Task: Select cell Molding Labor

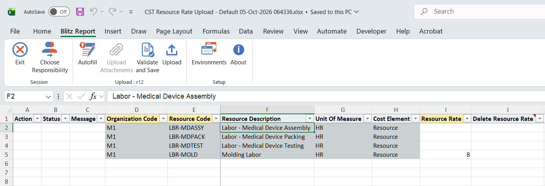Action: [x=267, y=155]
